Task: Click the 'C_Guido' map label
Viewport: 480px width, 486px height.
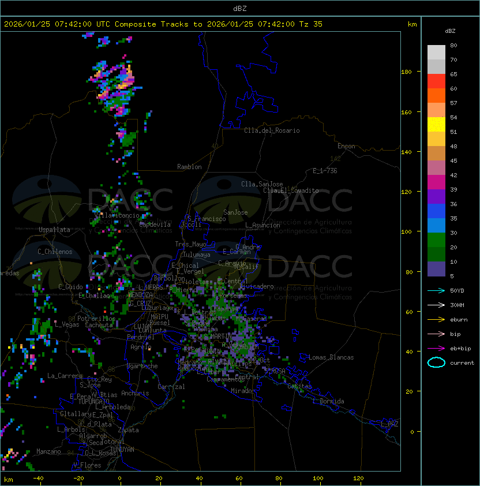Action: pos(70,287)
